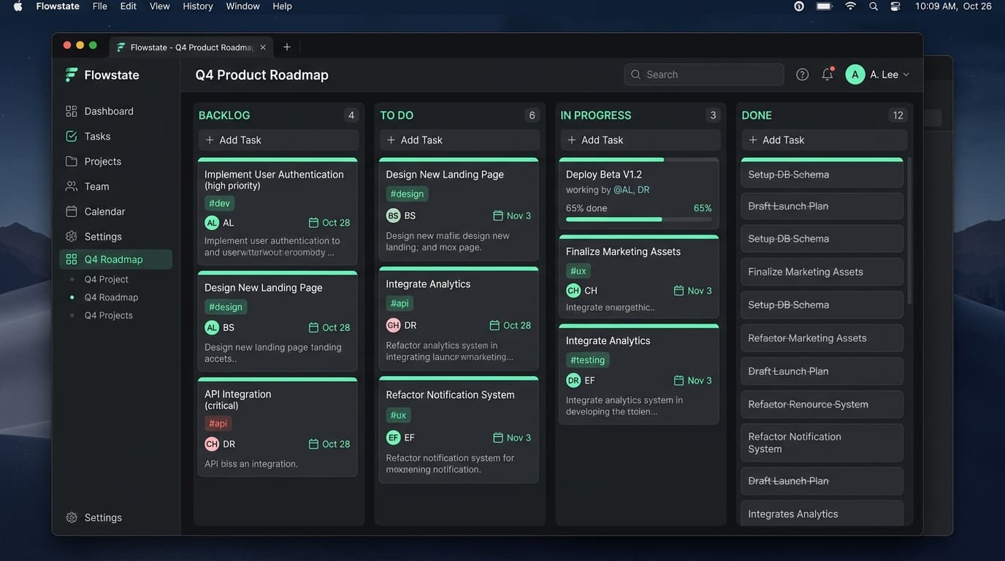Open the Tasks checkmark icon

point(71,136)
